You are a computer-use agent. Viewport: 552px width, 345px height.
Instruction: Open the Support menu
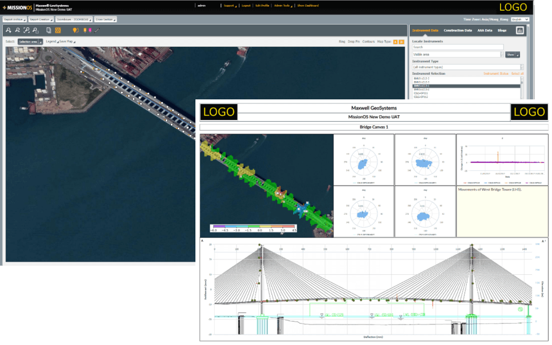click(x=230, y=6)
